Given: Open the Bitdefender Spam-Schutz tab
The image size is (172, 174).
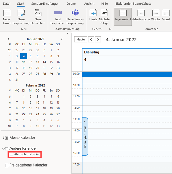Looking at the screenshot, I should tap(133, 4).
